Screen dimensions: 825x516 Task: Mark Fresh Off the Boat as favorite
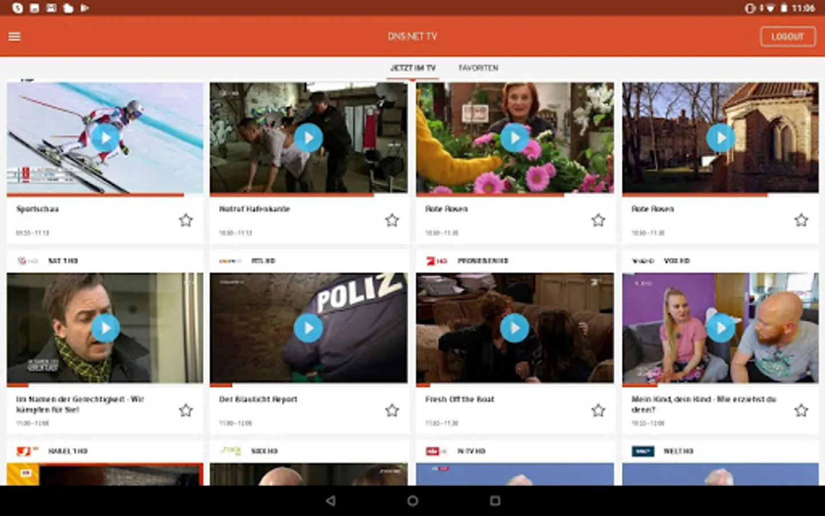(598, 411)
